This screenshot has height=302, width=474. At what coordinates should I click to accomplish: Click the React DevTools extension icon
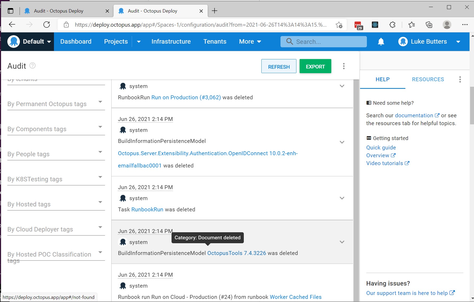pos(375,25)
